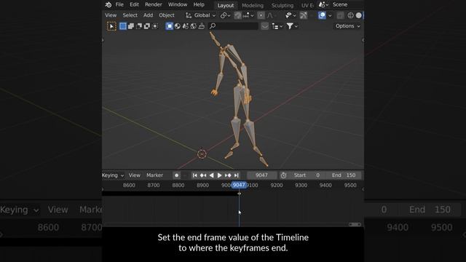
Task: Open the Window menu
Action: (178, 4)
